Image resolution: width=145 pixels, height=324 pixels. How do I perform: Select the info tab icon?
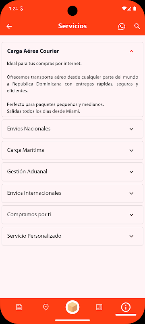126,307
